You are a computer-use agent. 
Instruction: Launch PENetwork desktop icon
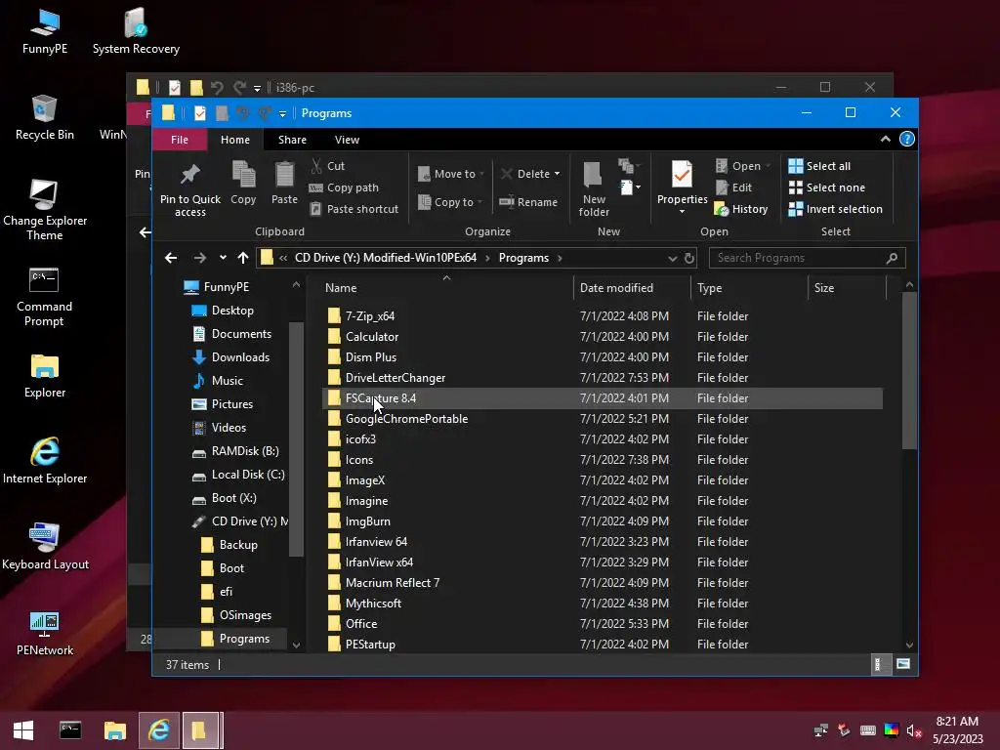click(45, 633)
